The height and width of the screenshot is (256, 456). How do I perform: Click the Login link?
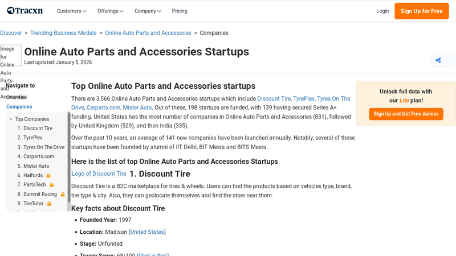pos(382,11)
